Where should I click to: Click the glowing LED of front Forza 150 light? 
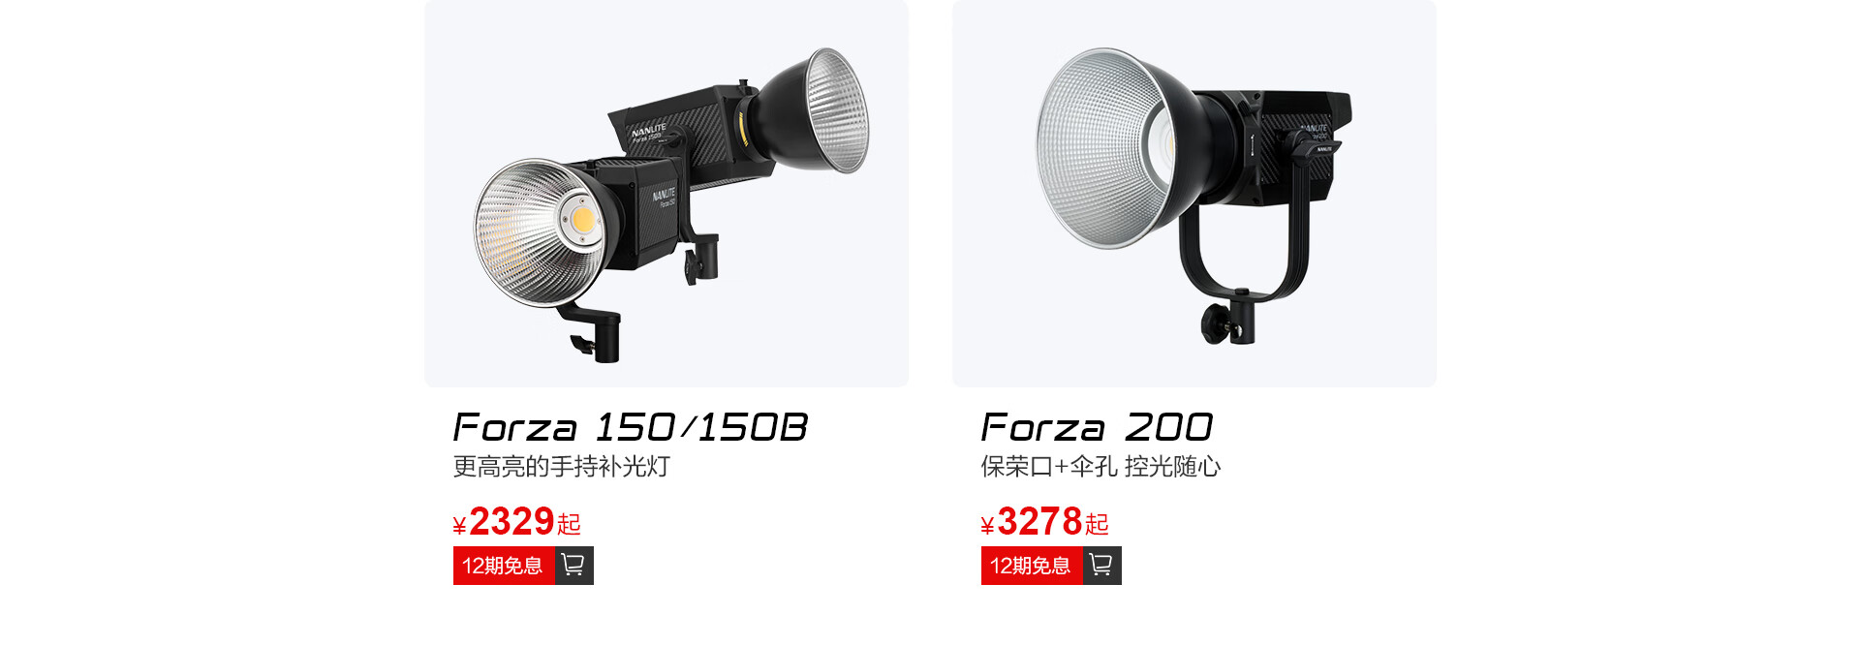click(x=582, y=219)
